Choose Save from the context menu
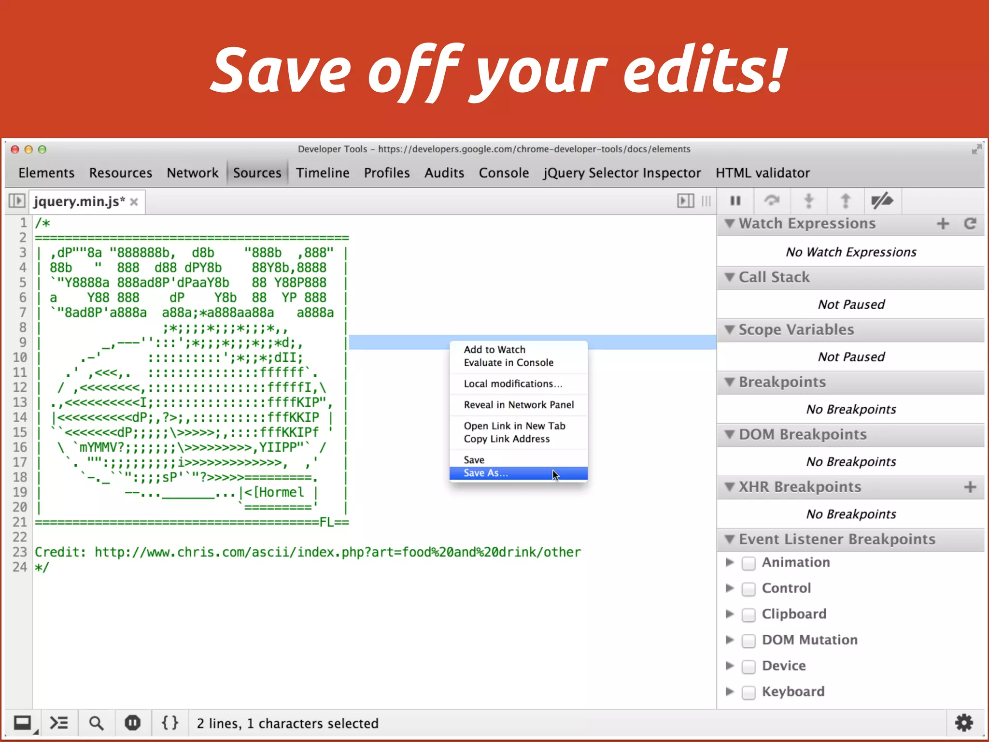Screen dimensions: 989x742 point(519,460)
